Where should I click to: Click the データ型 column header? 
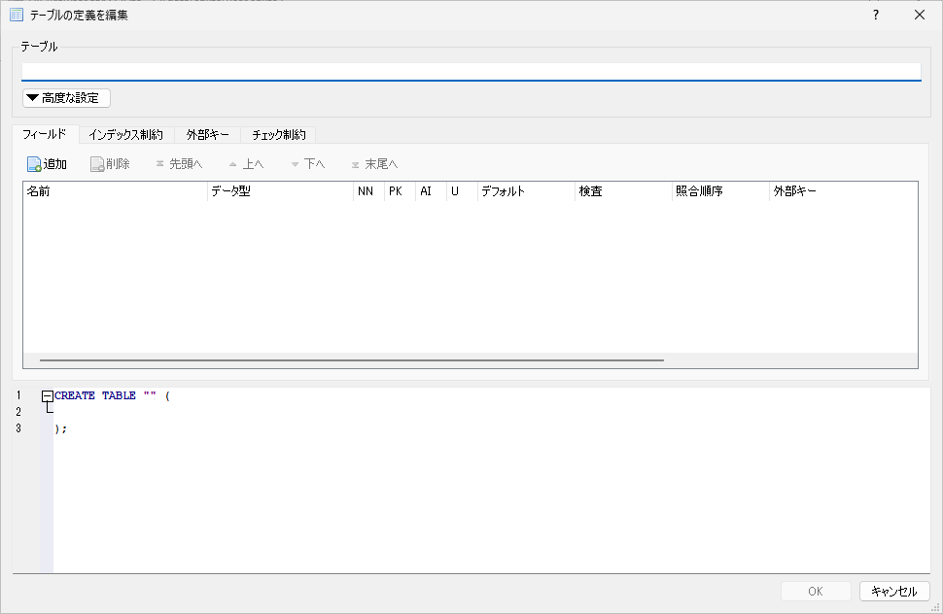pyautogui.click(x=280, y=191)
